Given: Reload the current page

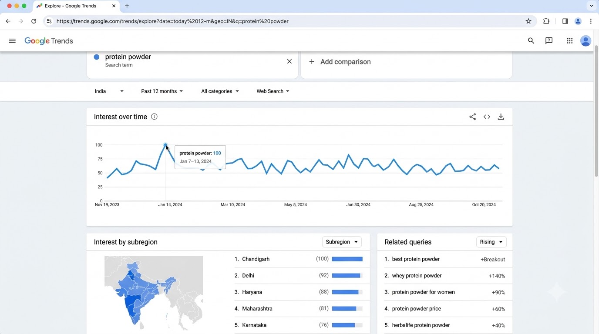Looking at the screenshot, I should click(34, 21).
